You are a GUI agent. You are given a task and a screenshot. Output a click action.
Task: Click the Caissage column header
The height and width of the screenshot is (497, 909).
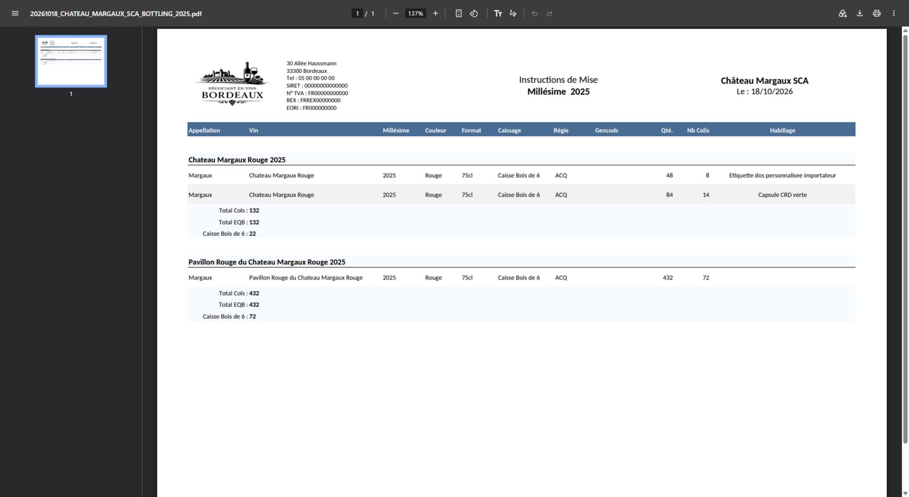509,131
